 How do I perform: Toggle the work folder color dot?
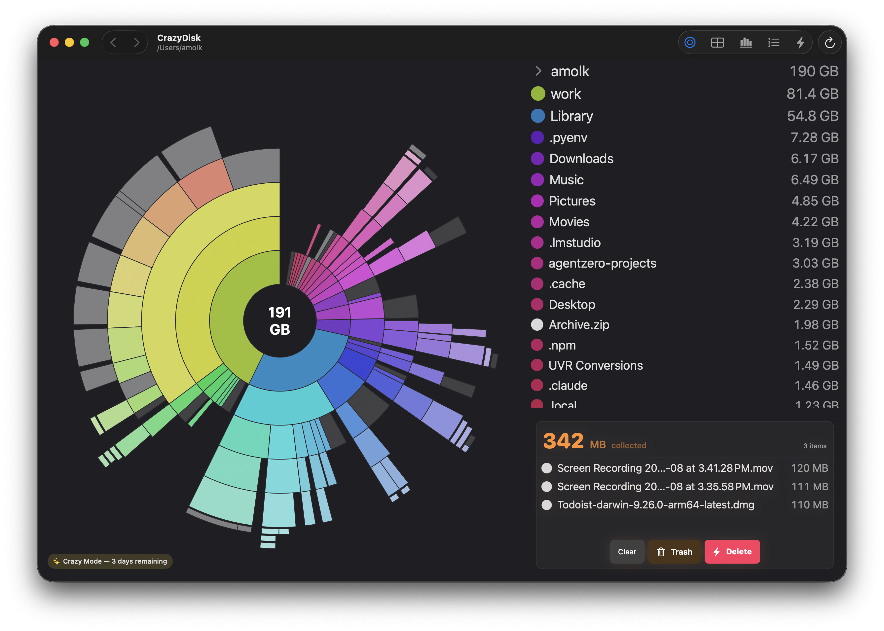537,93
